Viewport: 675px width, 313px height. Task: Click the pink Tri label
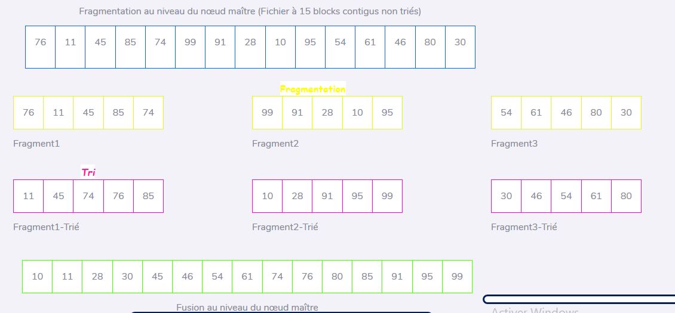tap(88, 172)
